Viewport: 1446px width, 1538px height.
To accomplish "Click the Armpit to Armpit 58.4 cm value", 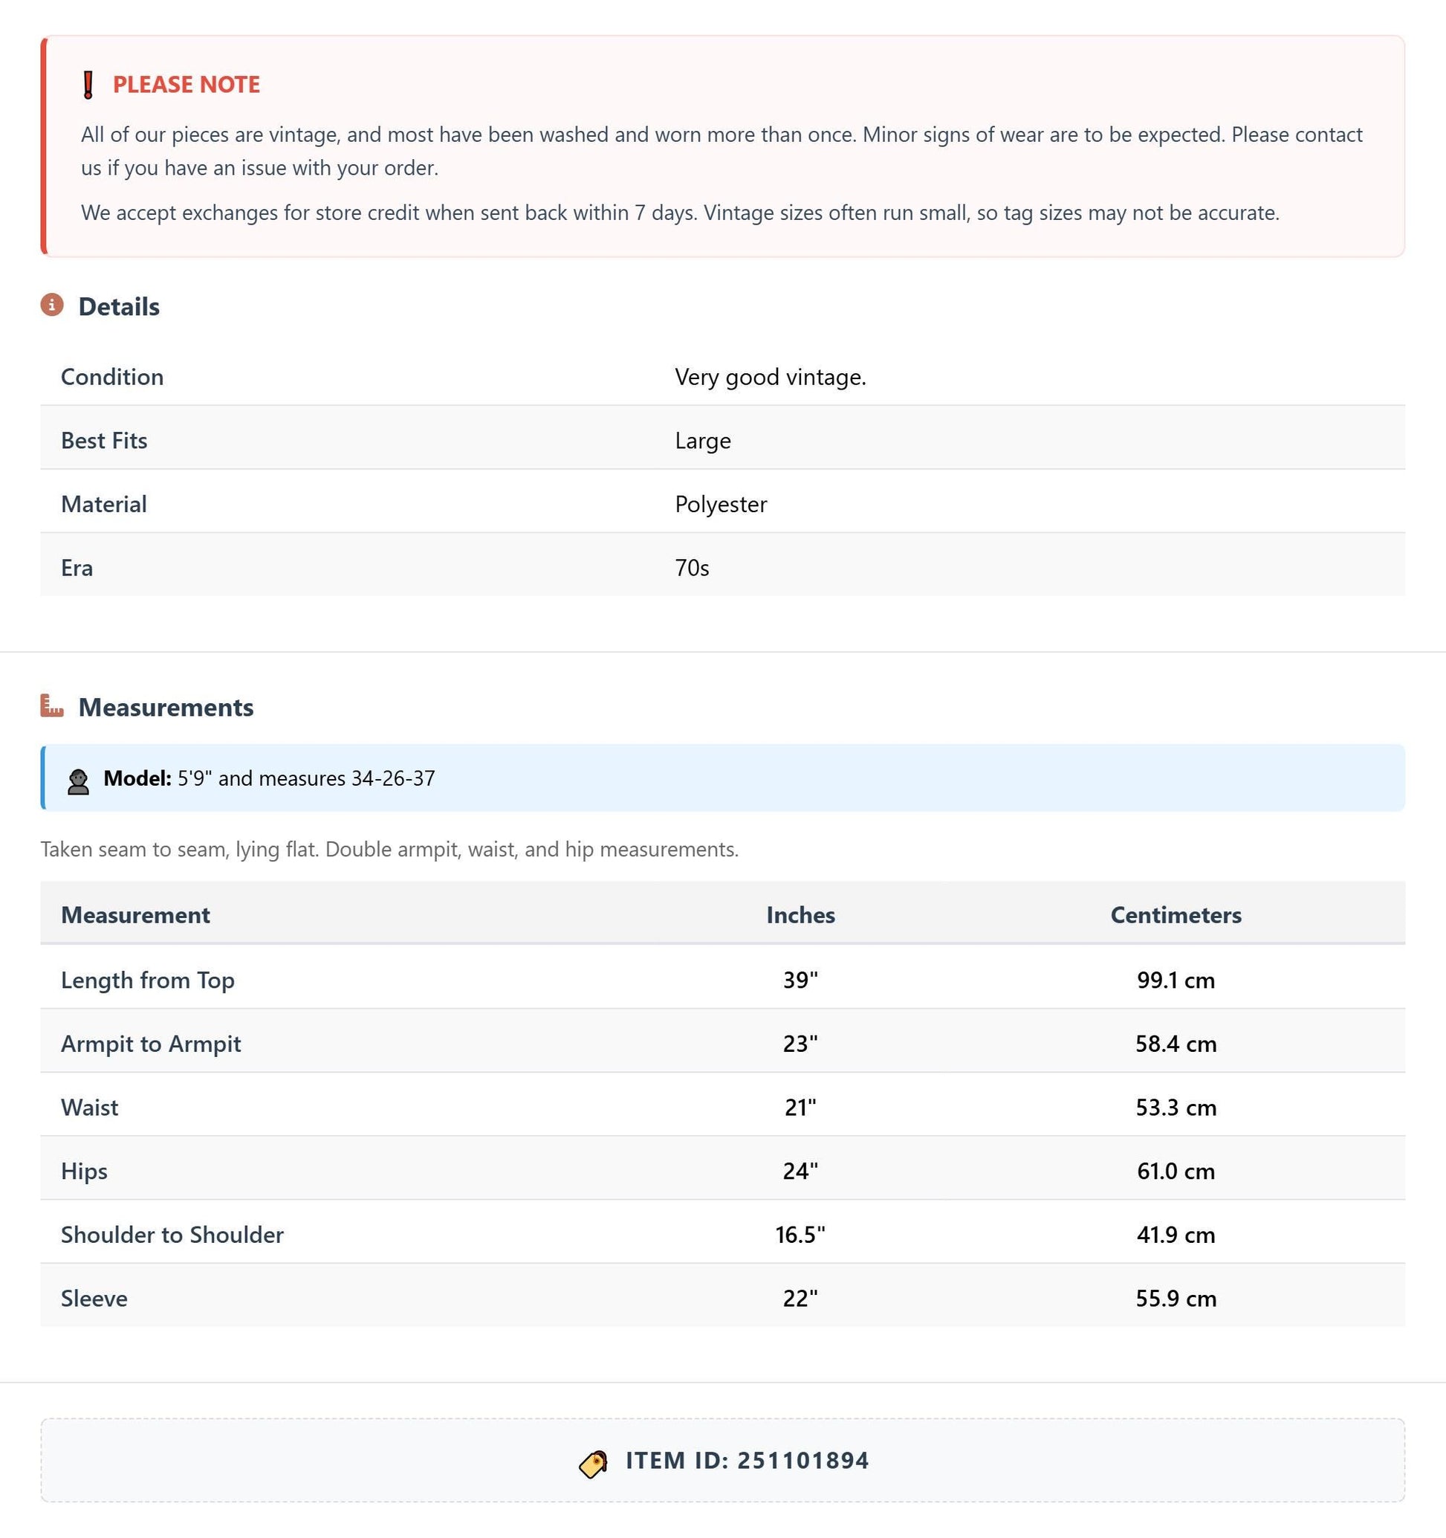I will tap(1176, 1044).
